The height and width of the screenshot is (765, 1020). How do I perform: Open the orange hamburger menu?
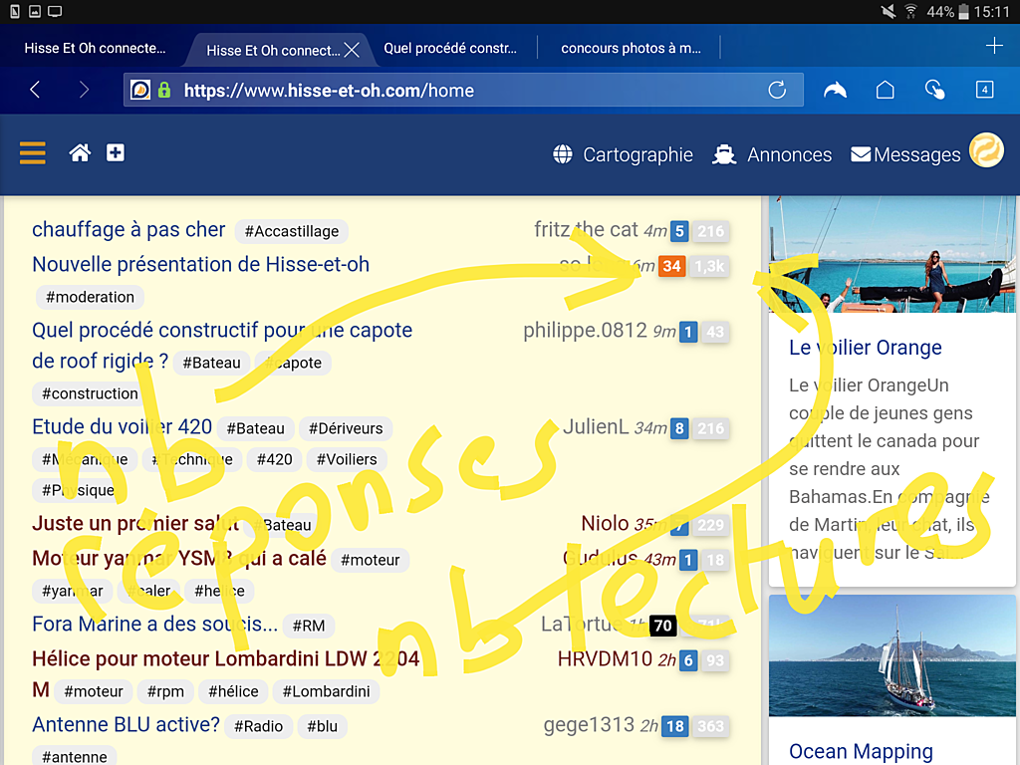[x=33, y=152]
